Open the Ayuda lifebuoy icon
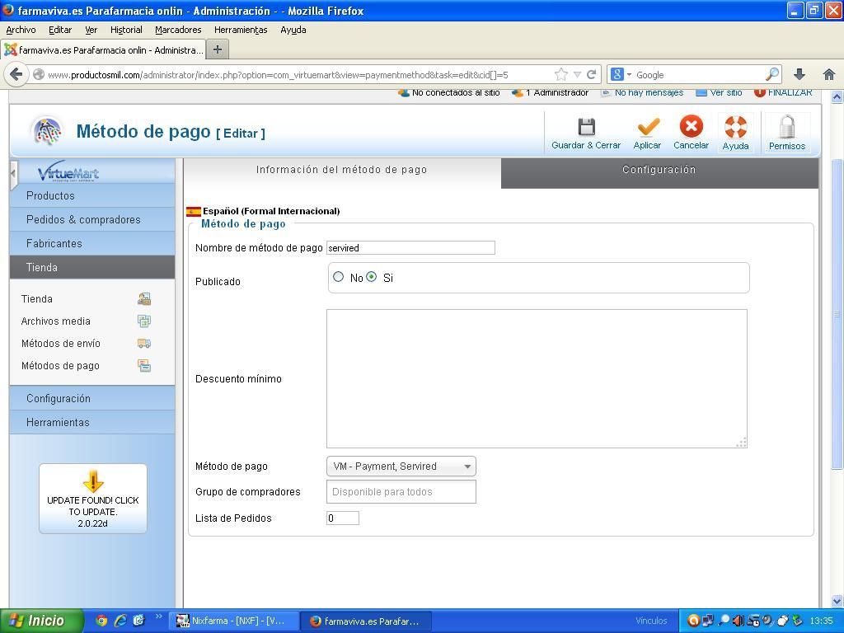This screenshot has height=633, width=844. point(735,127)
